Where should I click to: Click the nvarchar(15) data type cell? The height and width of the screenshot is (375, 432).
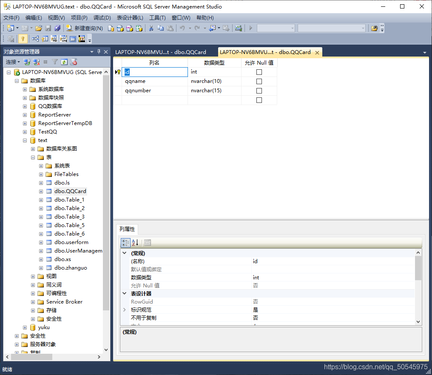click(x=214, y=91)
